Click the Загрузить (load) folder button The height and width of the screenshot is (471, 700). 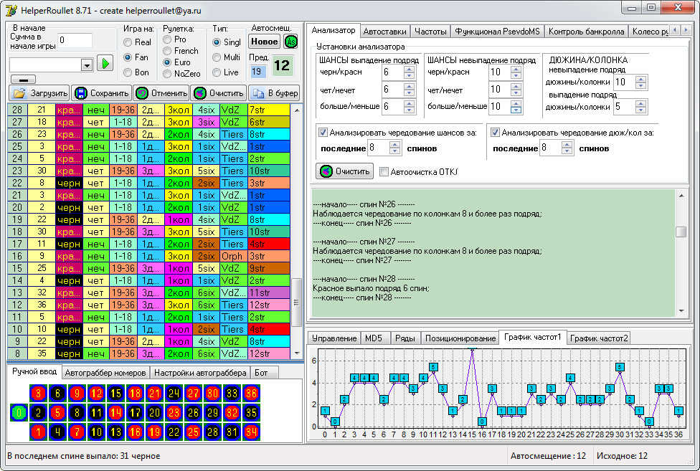[39, 93]
